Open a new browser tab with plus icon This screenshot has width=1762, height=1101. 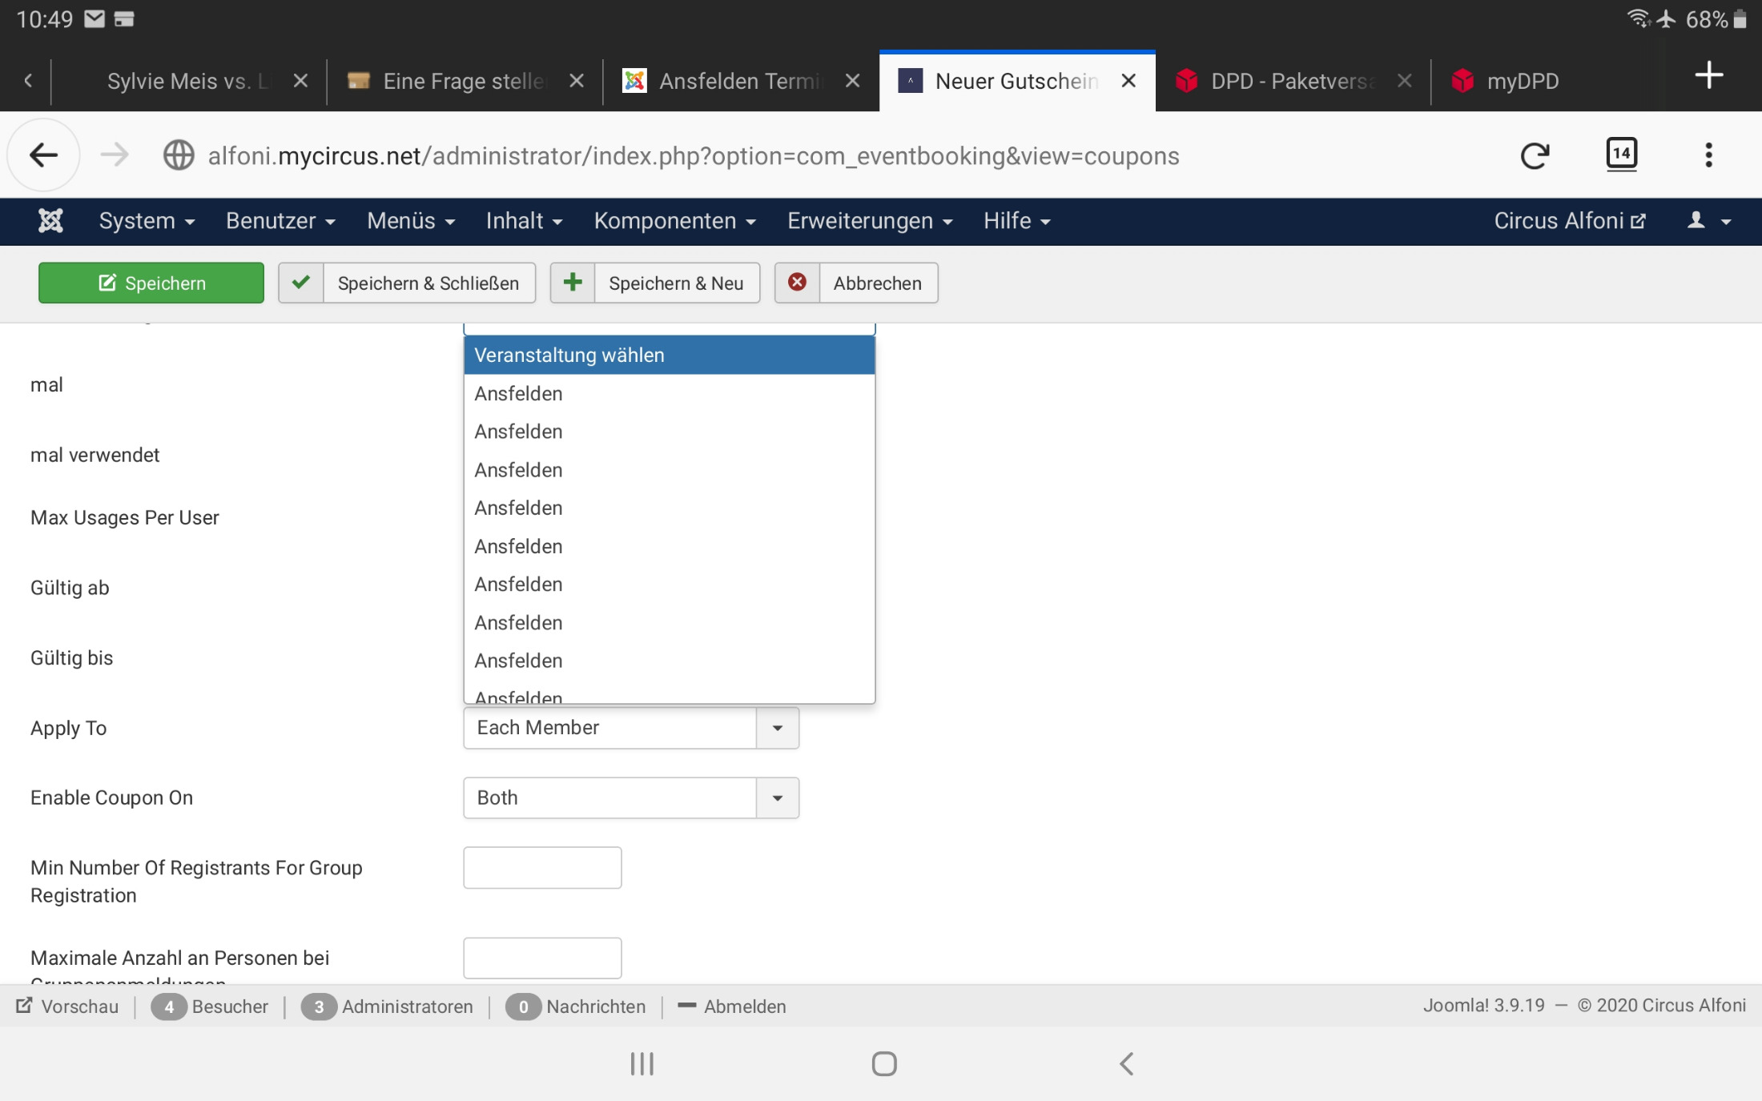click(x=1708, y=76)
